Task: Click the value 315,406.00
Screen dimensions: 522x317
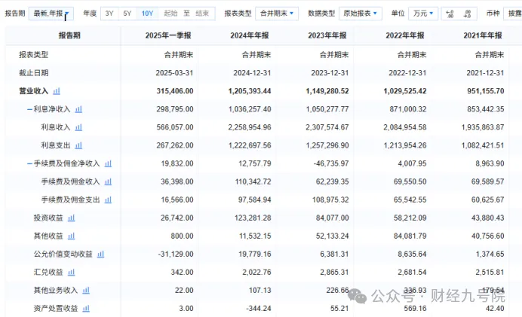Action: pos(175,91)
